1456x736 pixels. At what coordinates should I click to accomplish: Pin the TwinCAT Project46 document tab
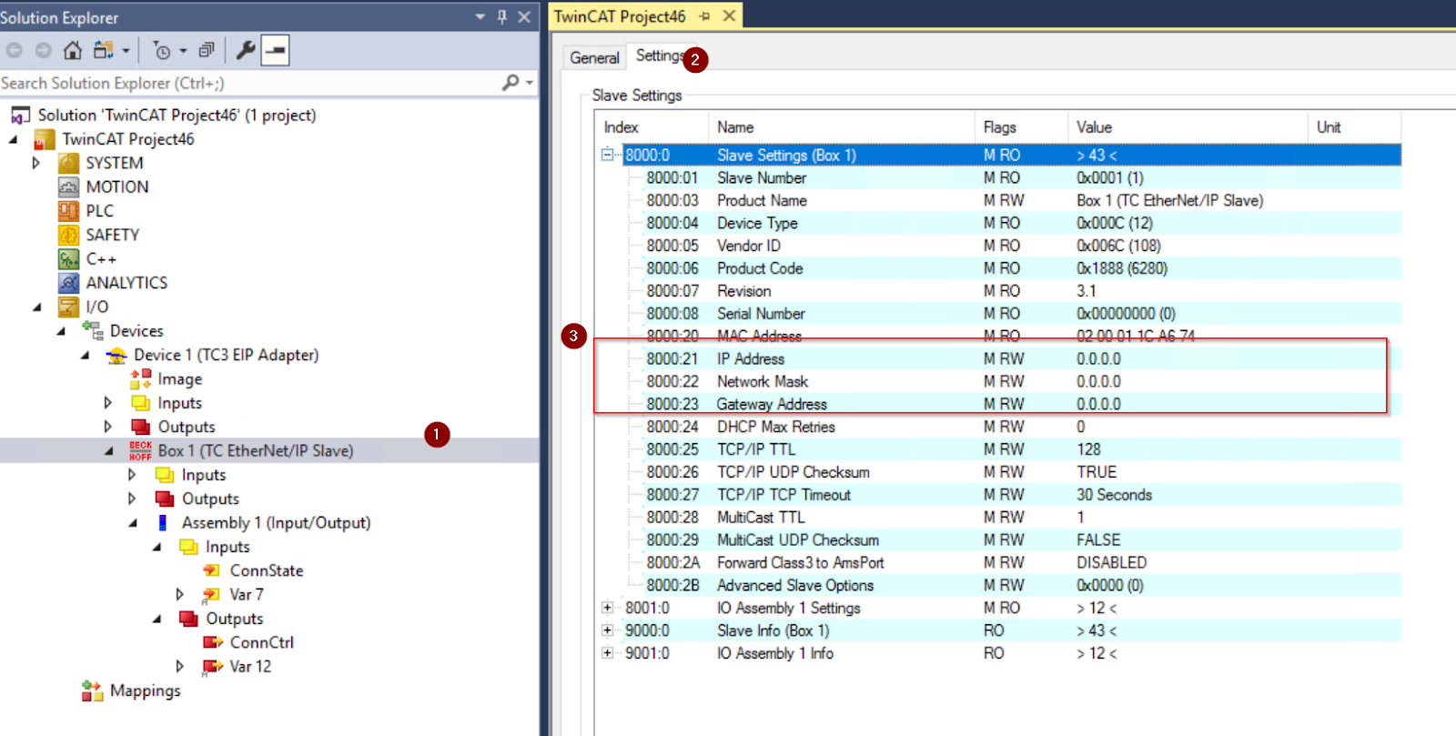point(704,16)
